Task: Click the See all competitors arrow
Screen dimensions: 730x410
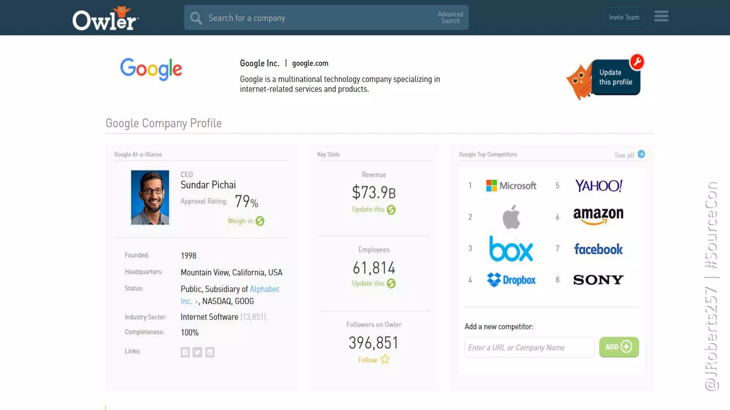Action: tap(641, 154)
